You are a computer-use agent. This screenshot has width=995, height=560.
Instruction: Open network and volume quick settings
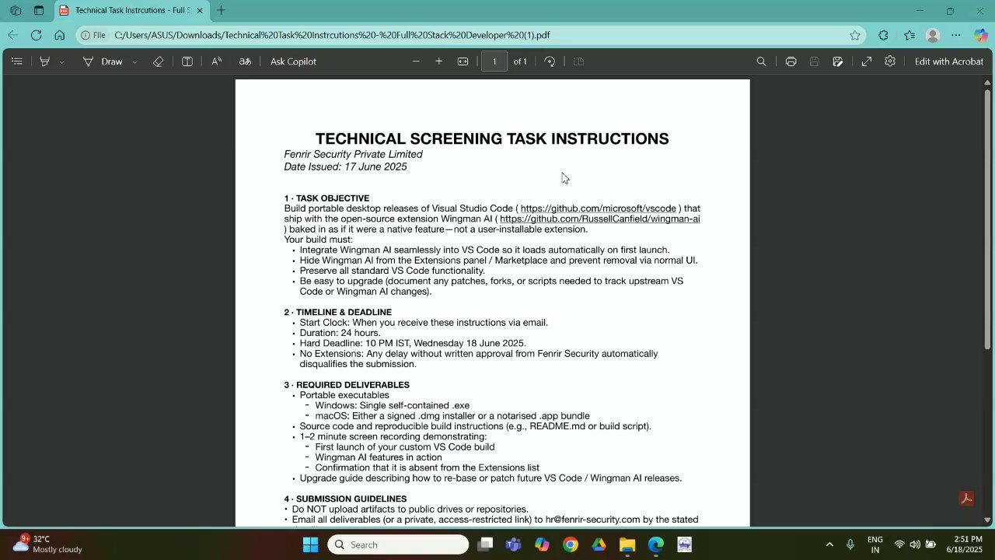pos(915,544)
